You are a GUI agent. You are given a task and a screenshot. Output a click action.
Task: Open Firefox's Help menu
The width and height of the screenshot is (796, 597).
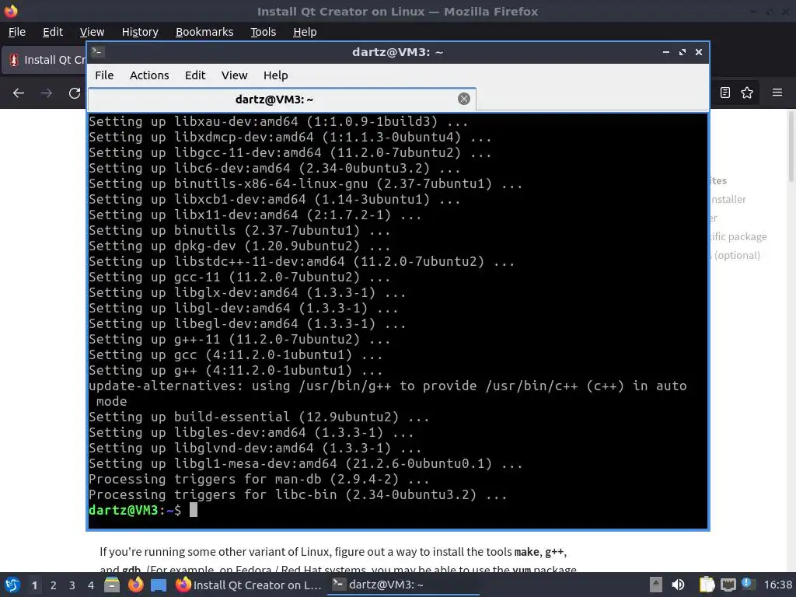click(x=305, y=32)
